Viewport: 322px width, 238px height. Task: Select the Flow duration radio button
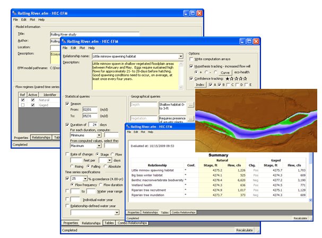pos(101,185)
